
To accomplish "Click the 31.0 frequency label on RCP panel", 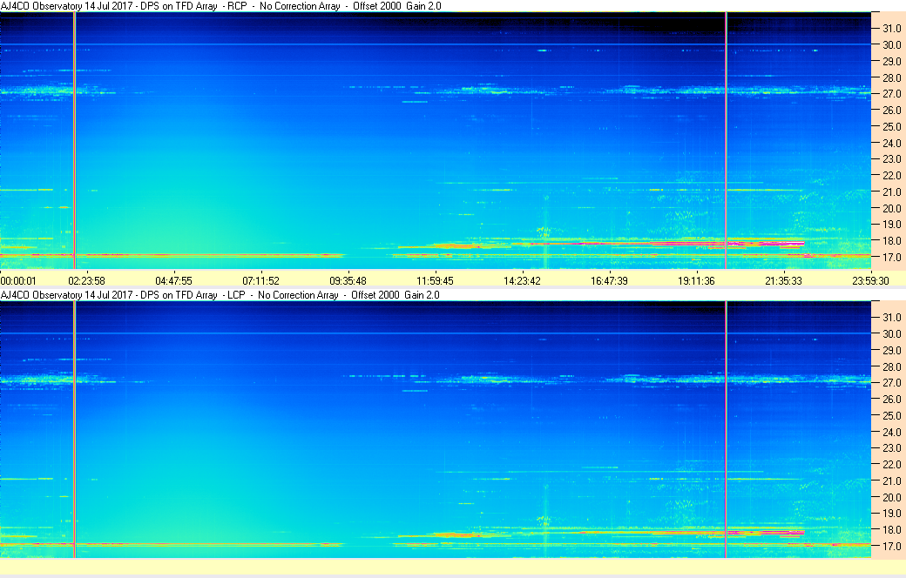I will (x=891, y=29).
